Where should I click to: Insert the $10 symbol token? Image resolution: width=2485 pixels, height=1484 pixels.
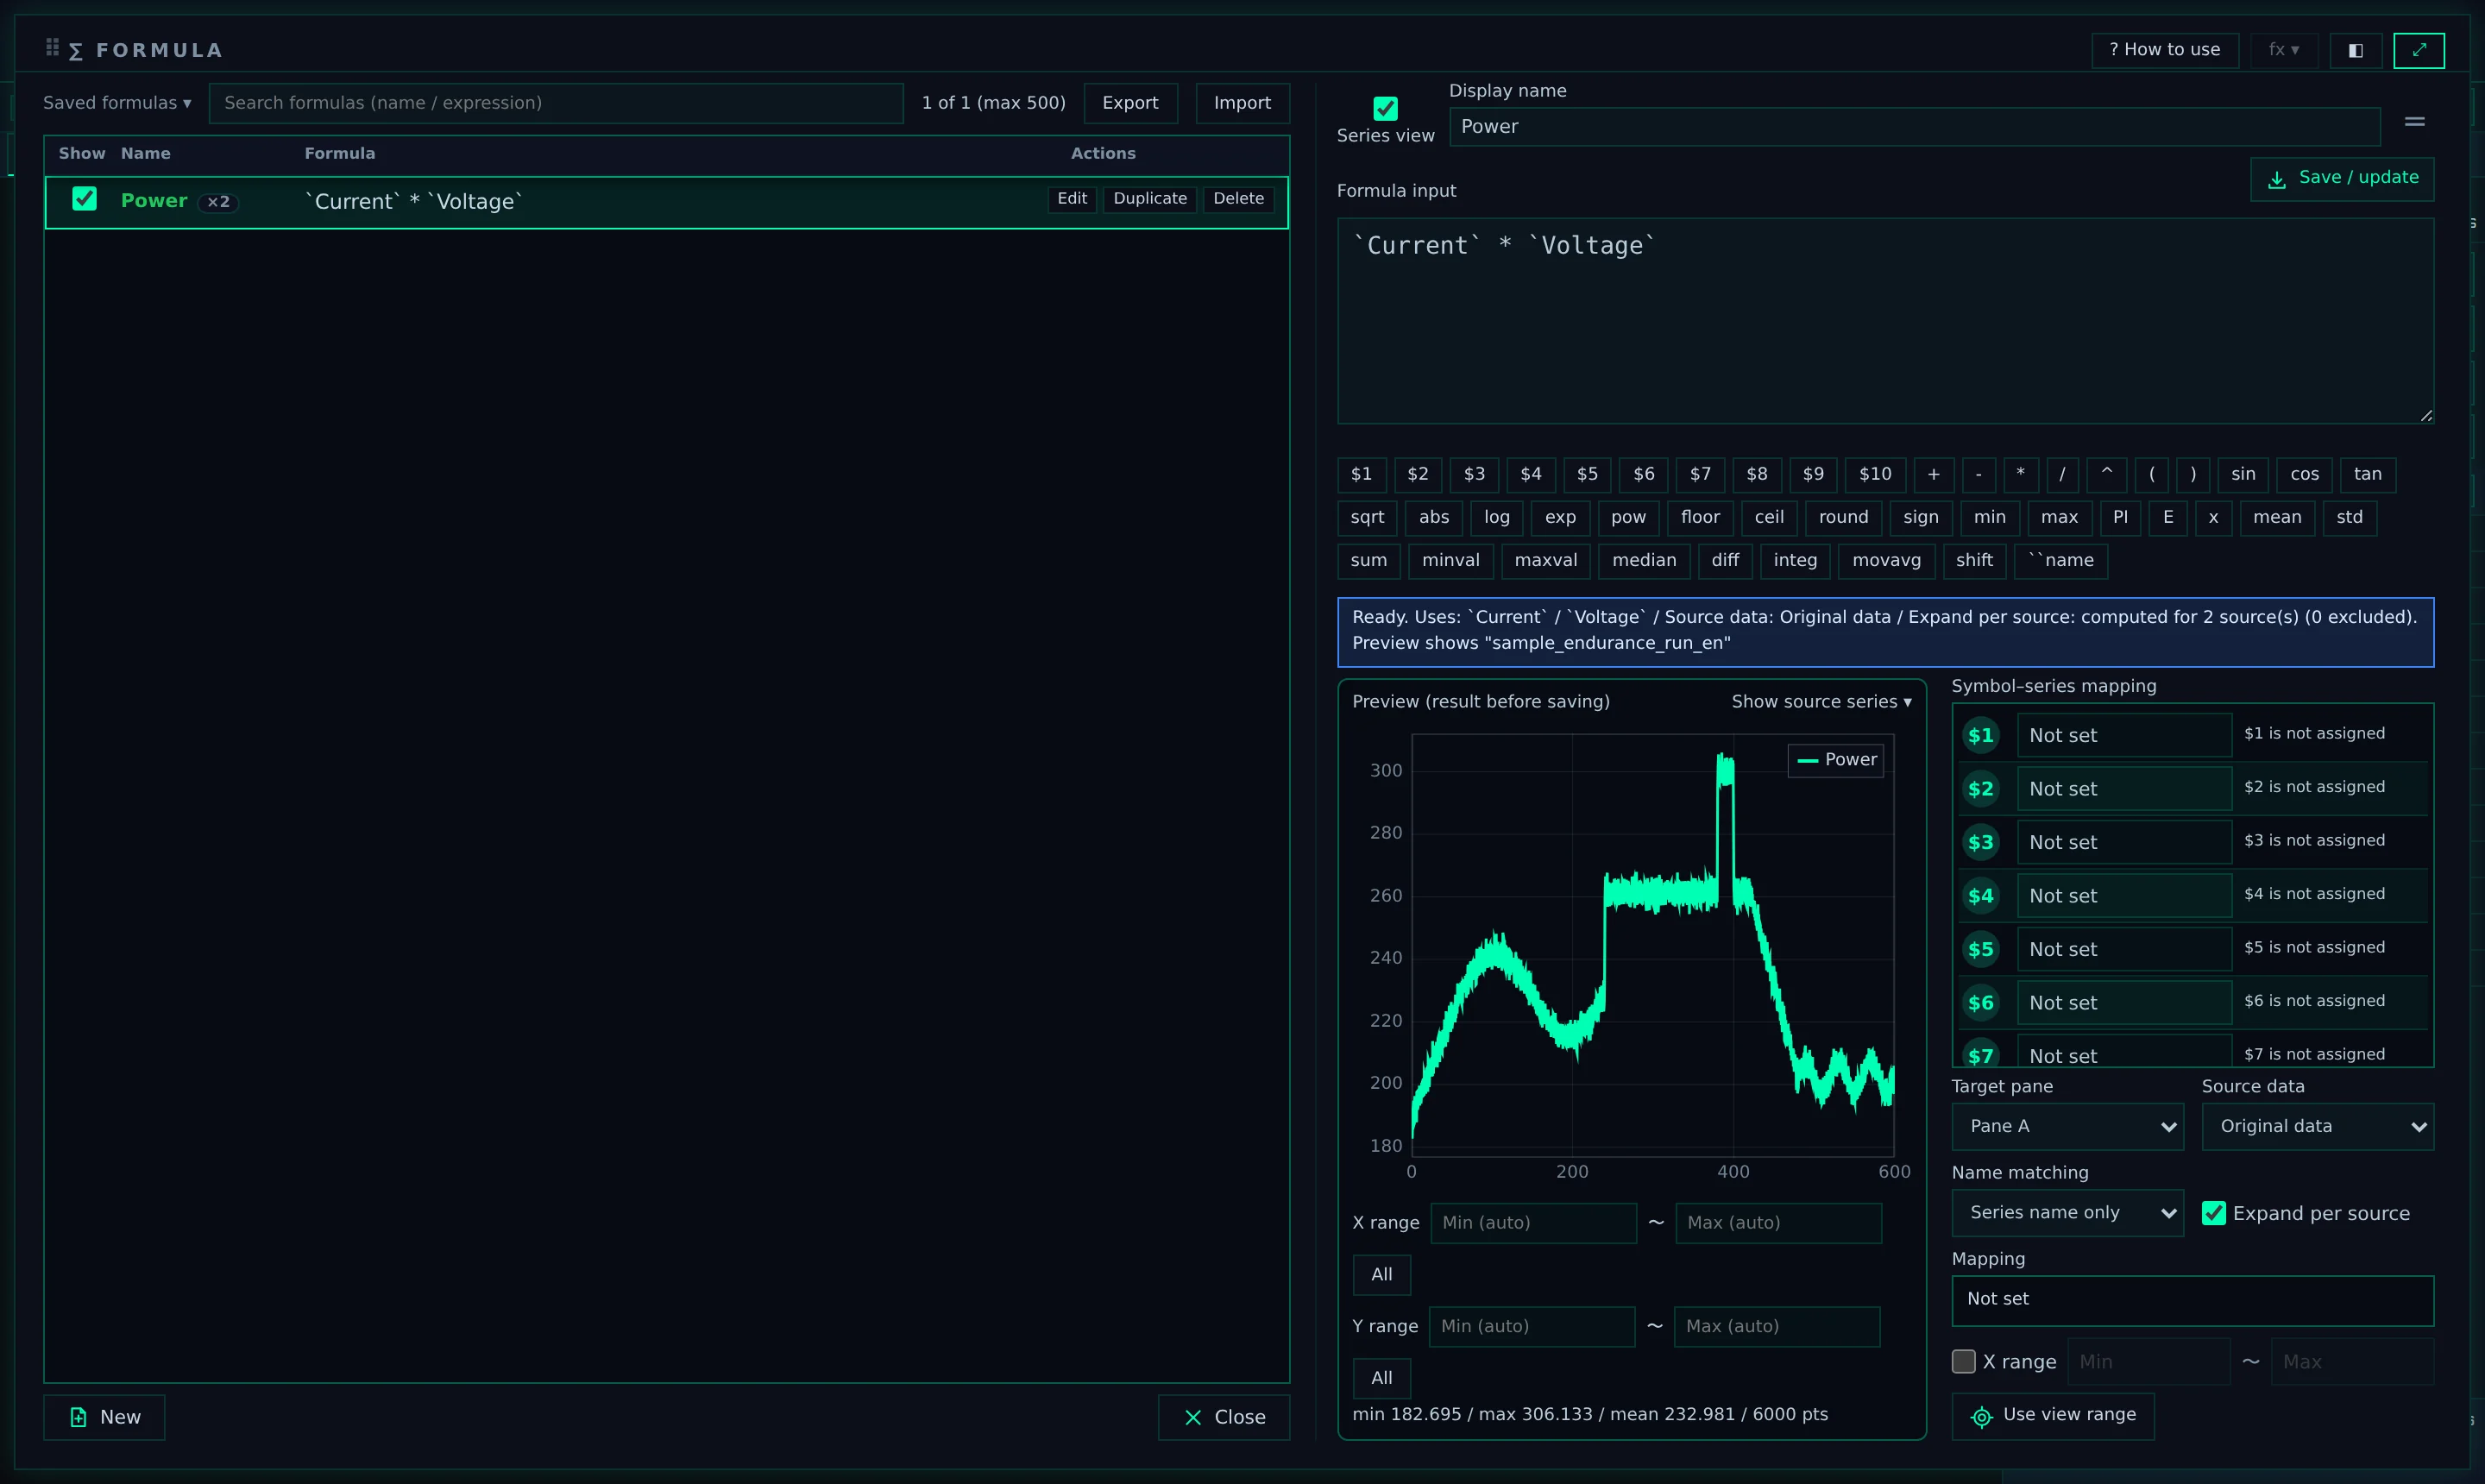coord(1874,475)
